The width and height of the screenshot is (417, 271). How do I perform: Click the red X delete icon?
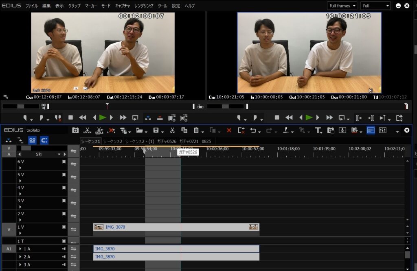pyautogui.click(x=229, y=130)
